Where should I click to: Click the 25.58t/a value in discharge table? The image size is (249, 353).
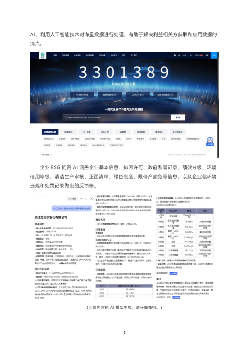click(189, 222)
